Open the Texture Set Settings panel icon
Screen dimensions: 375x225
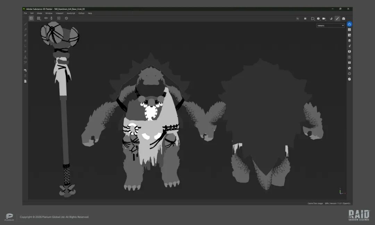coord(349,35)
